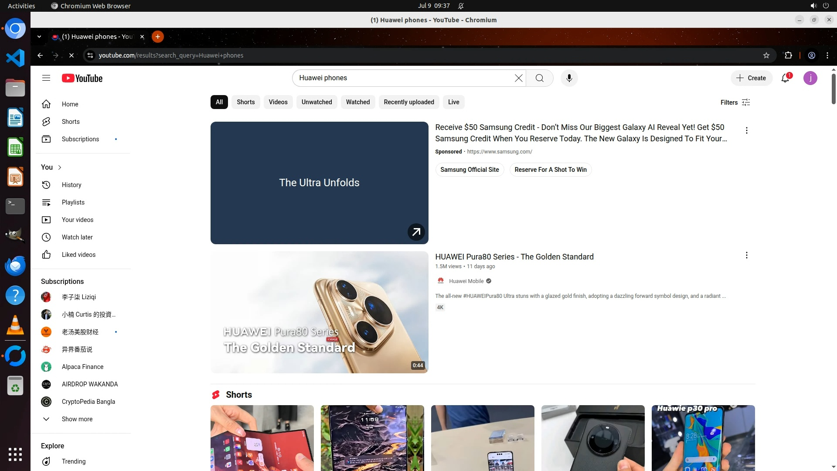
Task: Open Watch later in sidebar
Action: point(77,237)
